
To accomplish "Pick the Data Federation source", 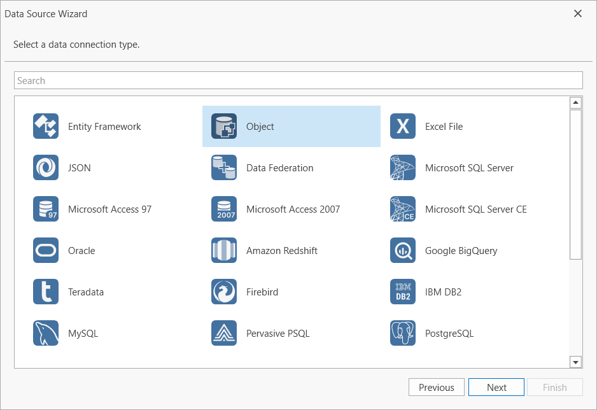I will pos(279,167).
